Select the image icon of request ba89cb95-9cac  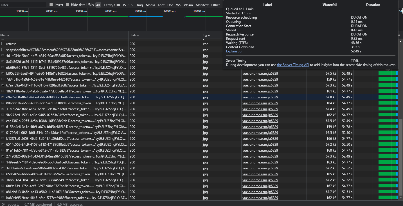3,198
